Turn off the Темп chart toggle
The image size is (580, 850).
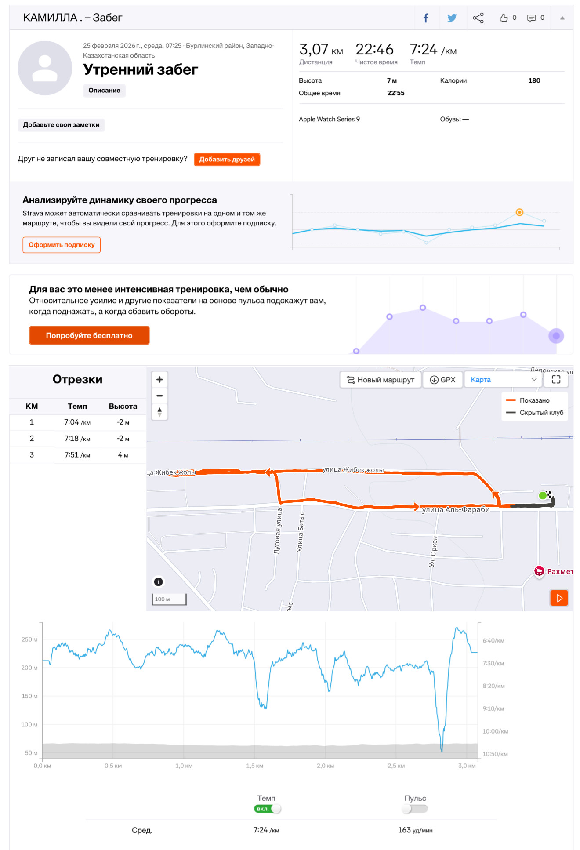[x=268, y=809]
